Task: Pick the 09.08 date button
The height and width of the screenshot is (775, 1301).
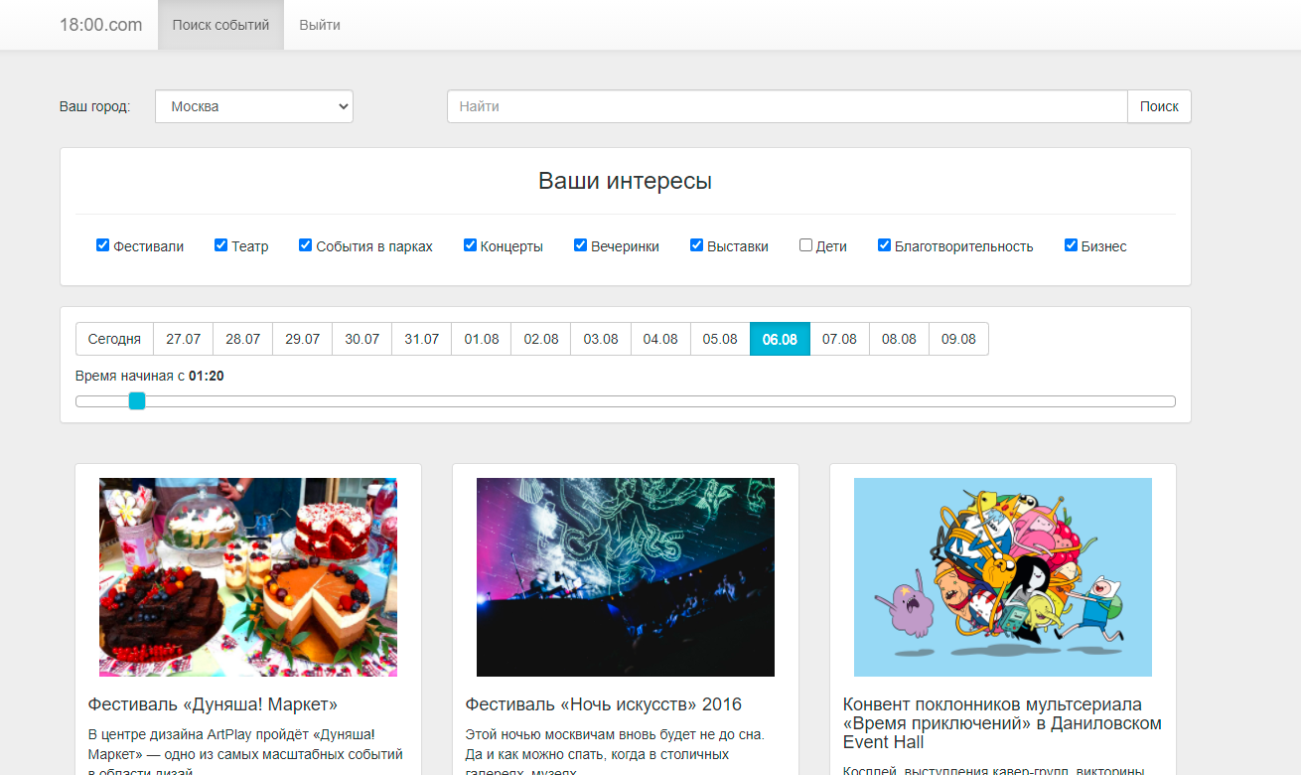Action: (x=958, y=339)
